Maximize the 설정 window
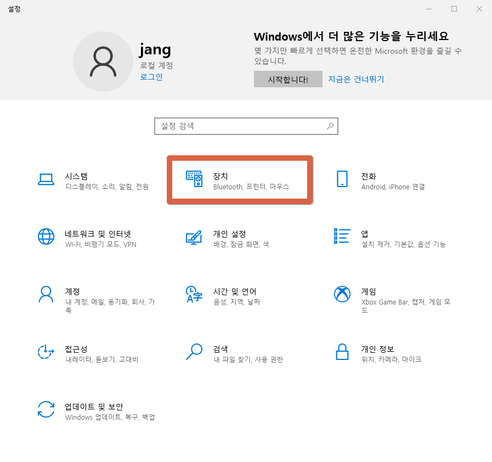 (x=454, y=9)
